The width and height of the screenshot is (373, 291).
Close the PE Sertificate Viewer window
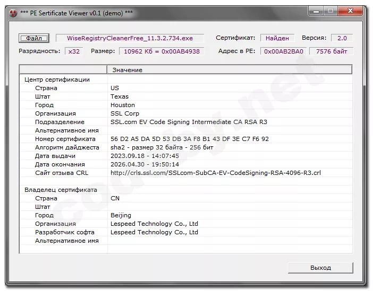pos(350,11)
